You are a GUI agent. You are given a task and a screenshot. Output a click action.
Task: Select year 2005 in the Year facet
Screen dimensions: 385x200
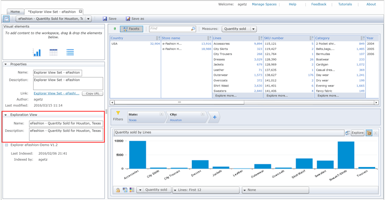371,49
